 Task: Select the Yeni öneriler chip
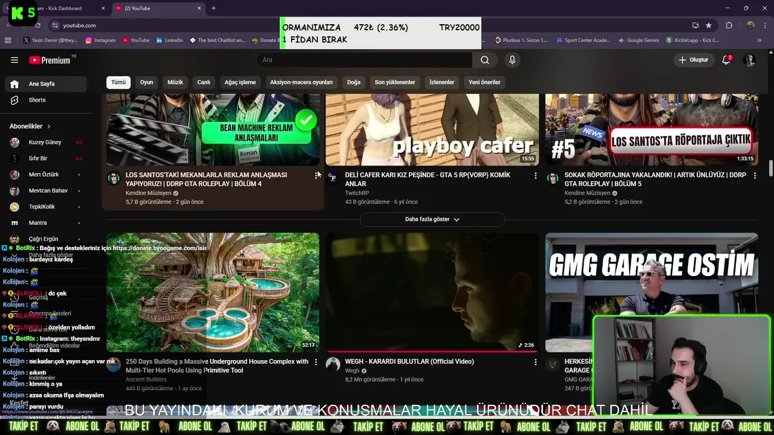click(484, 82)
